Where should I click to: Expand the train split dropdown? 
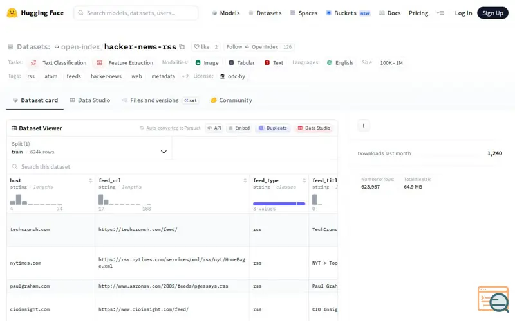[89, 152]
